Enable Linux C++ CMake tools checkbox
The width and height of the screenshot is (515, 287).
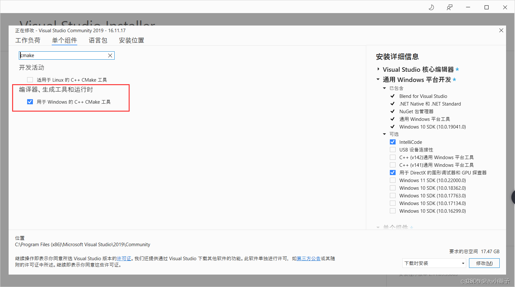tap(30, 80)
